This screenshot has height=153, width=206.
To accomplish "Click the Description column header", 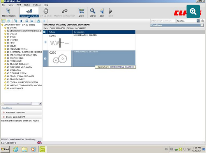I will point(104,32).
